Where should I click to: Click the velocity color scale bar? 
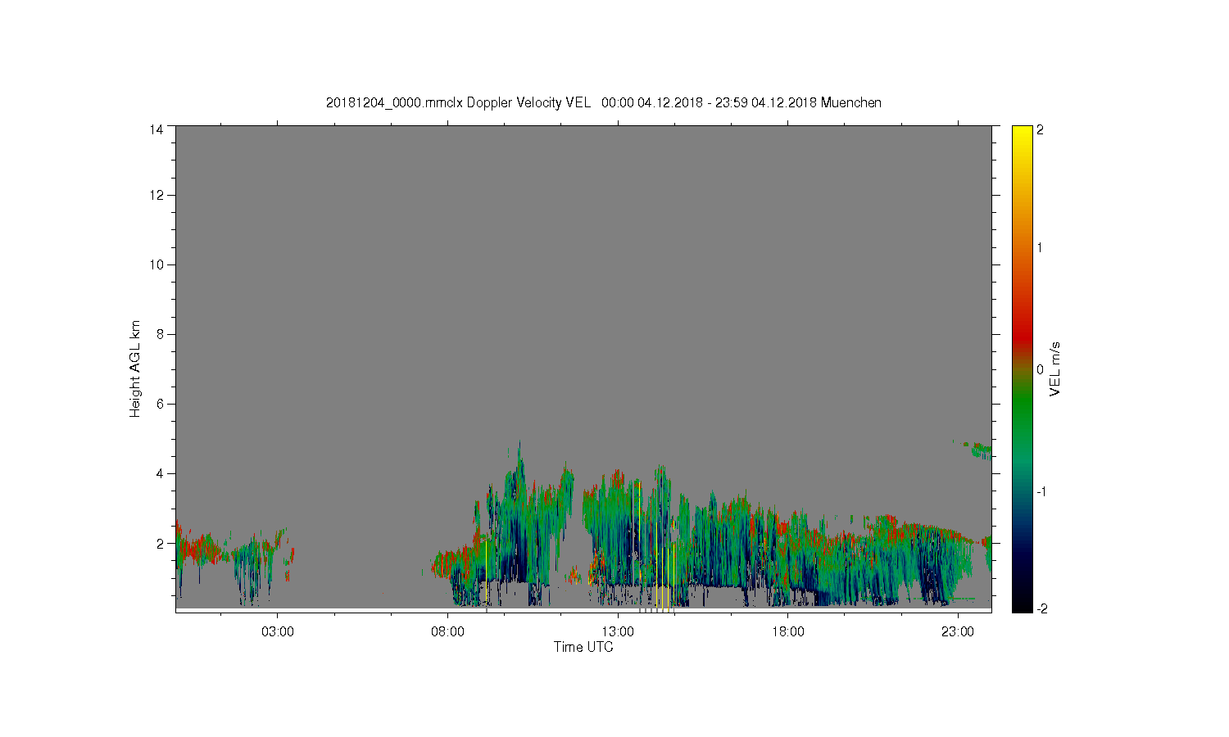[x=1022, y=368]
